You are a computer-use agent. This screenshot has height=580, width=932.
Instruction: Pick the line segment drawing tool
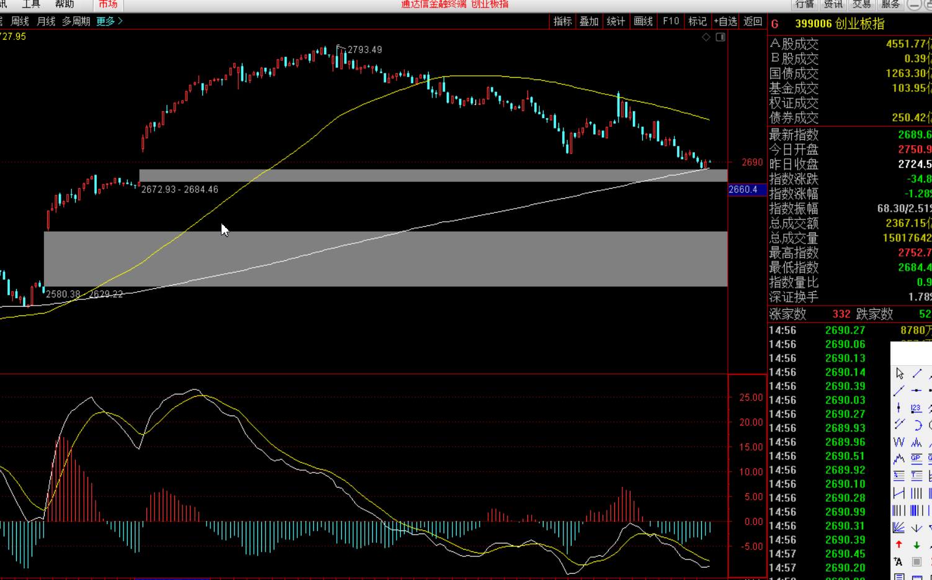pos(916,373)
